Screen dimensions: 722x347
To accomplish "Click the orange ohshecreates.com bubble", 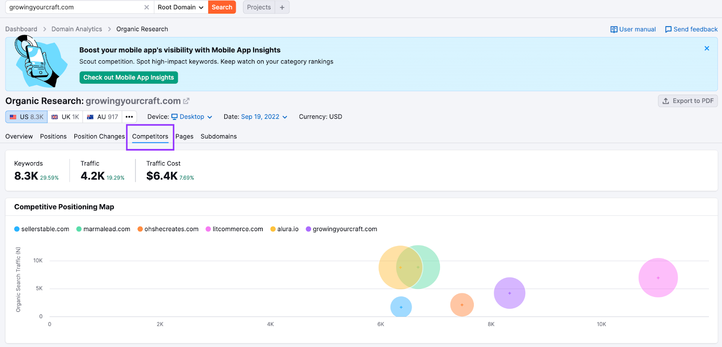I will (462, 305).
